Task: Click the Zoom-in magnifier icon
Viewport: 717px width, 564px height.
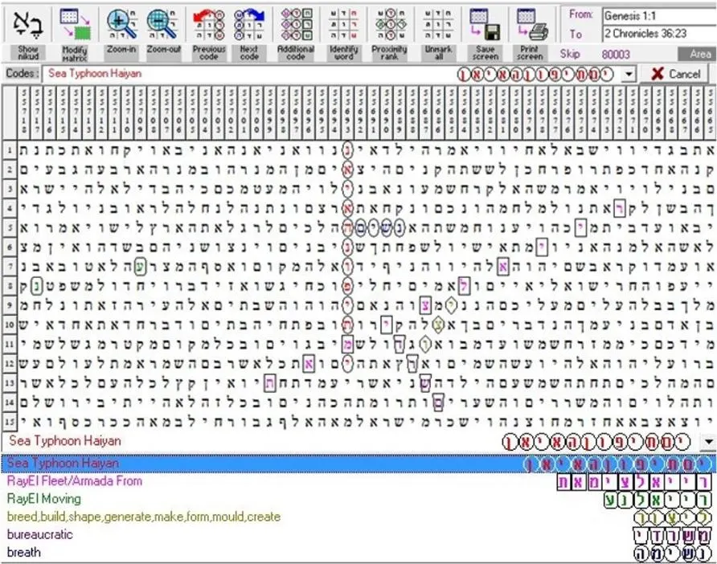Action: tap(121, 24)
